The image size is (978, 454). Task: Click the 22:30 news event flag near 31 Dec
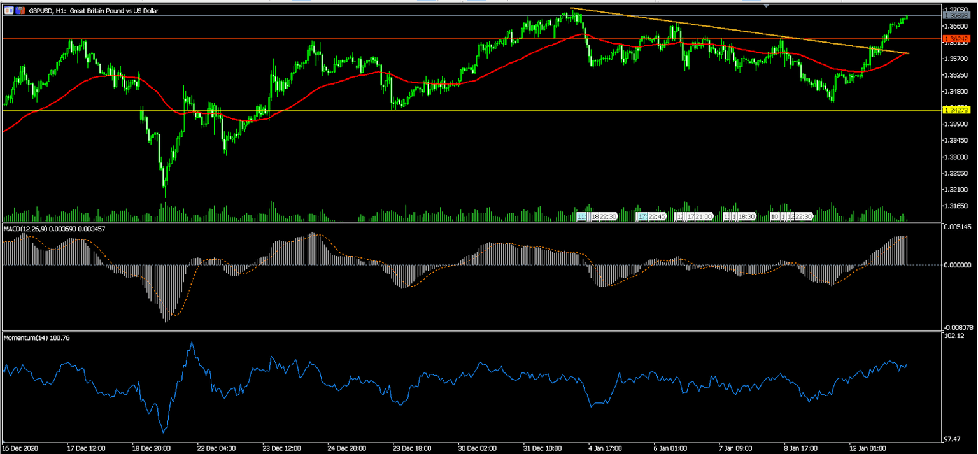pos(609,216)
